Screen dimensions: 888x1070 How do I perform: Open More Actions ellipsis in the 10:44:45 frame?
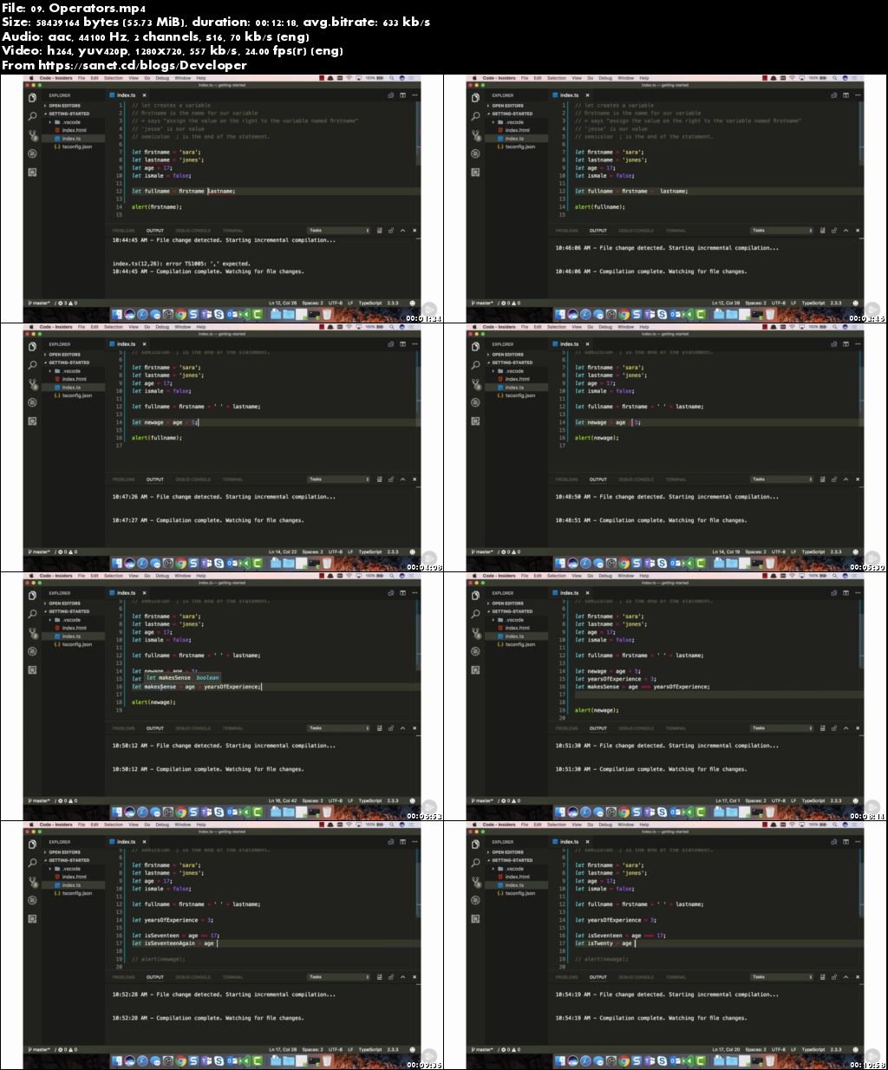415,95
